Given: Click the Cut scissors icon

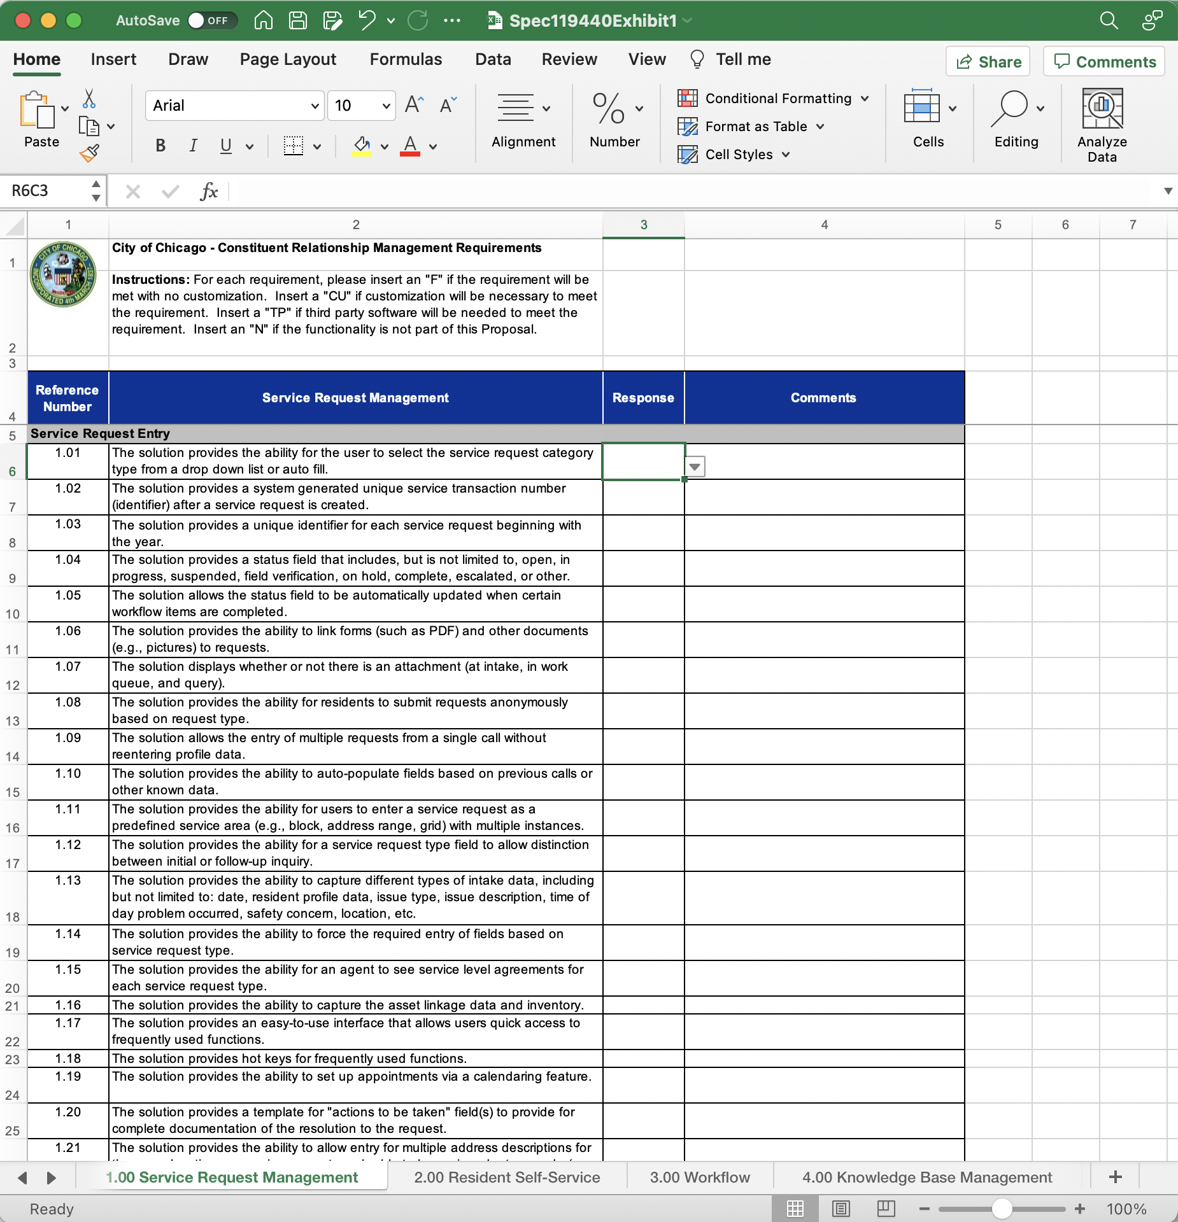Looking at the screenshot, I should pos(89,99).
